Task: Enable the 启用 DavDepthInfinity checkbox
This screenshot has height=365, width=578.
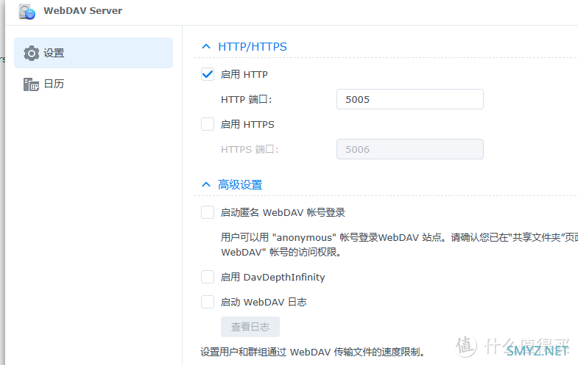Action: tap(208, 277)
